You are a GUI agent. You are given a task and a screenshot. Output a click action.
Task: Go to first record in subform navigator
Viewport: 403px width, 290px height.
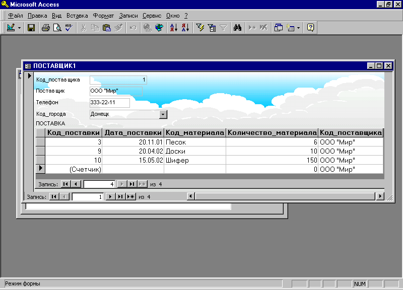65,184
